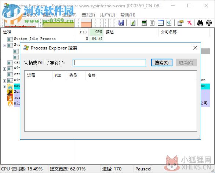Click the Sogou S process icon
Image resolution: width=215 pixels, height=173 pixels.
(x=10, y=92)
